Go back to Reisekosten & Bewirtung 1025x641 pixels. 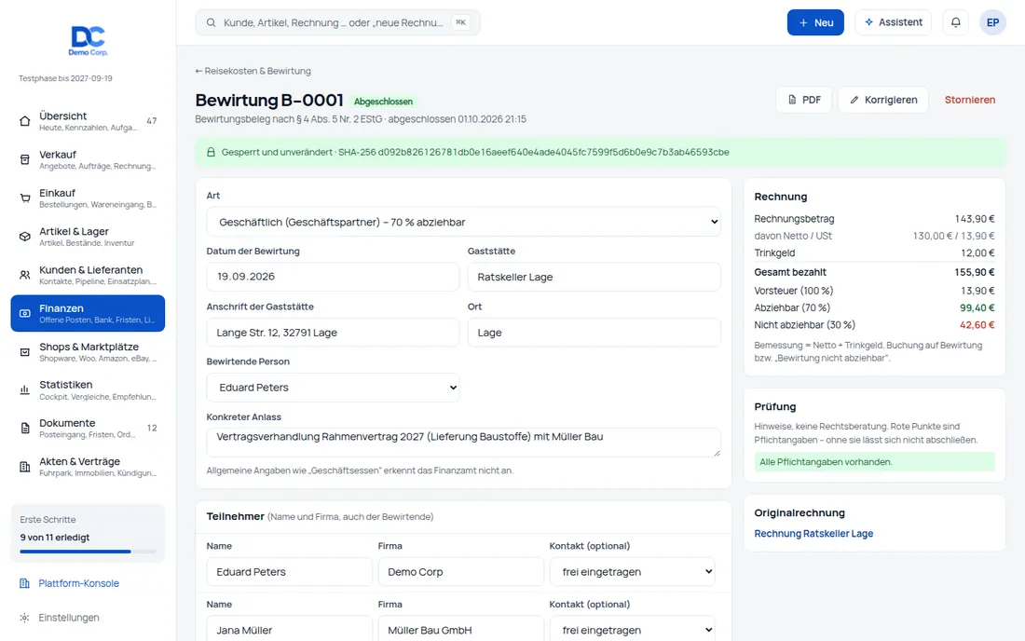253,71
